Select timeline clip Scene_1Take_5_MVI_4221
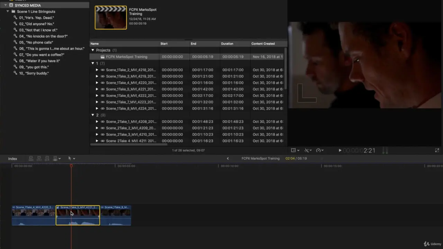This screenshot has width=443, height=249. click(x=78, y=215)
